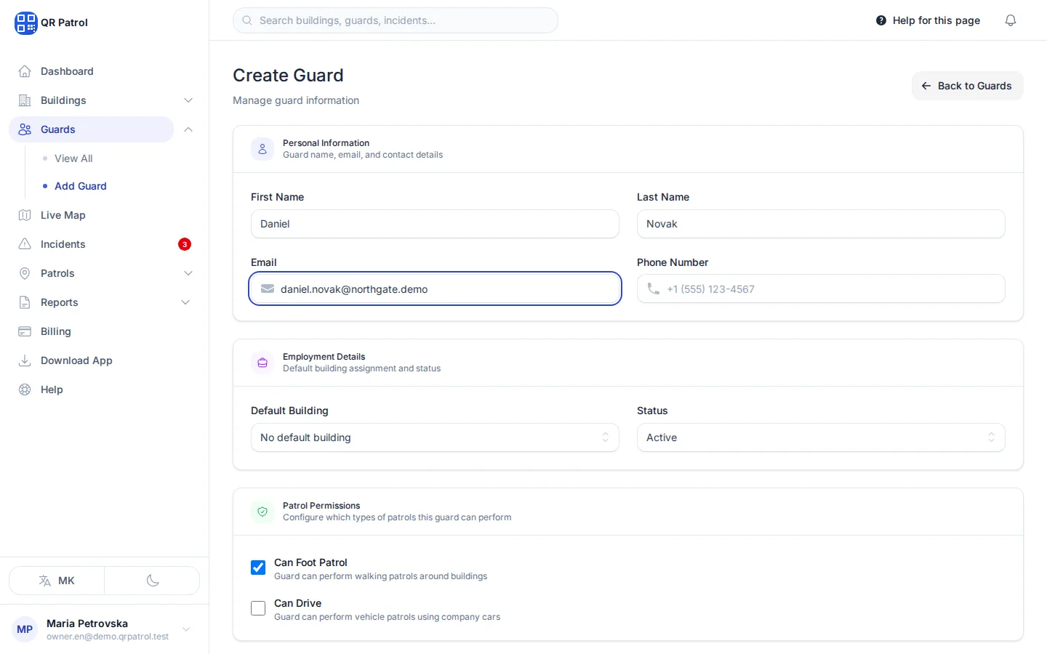Open View All under Guards
The width and height of the screenshot is (1047, 654).
tap(73, 158)
